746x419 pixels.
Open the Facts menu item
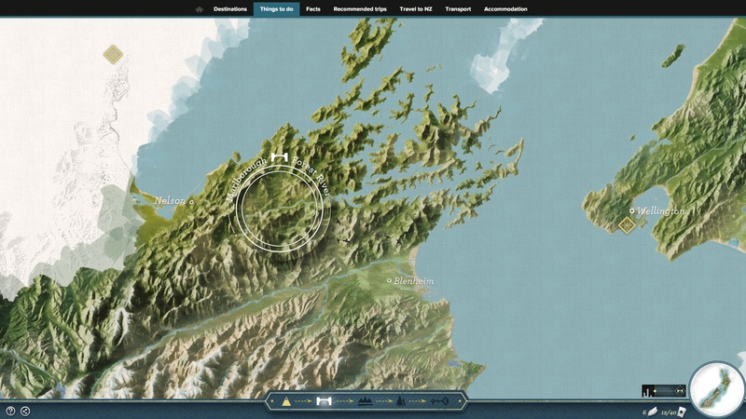tap(313, 9)
